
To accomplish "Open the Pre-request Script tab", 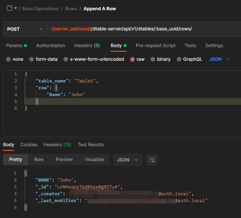I will coord(155,46).
